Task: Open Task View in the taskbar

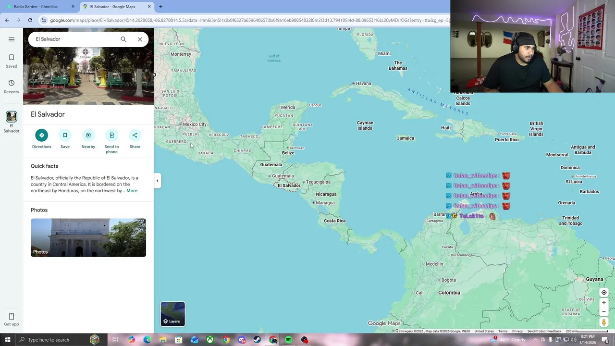Action: pos(115,340)
